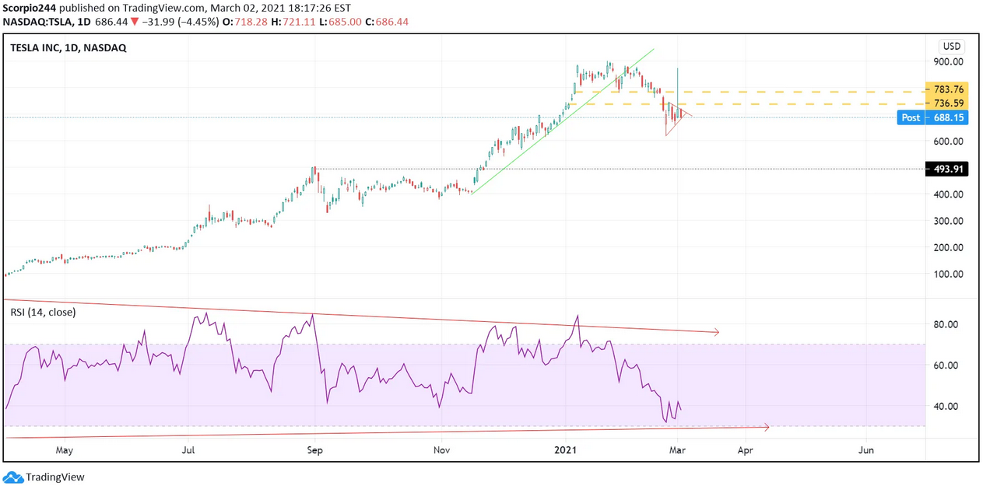The height and width of the screenshot is (486, 983).
Task: Click the May date axis label
Action: pyautogui.click(x=65, y=450)
